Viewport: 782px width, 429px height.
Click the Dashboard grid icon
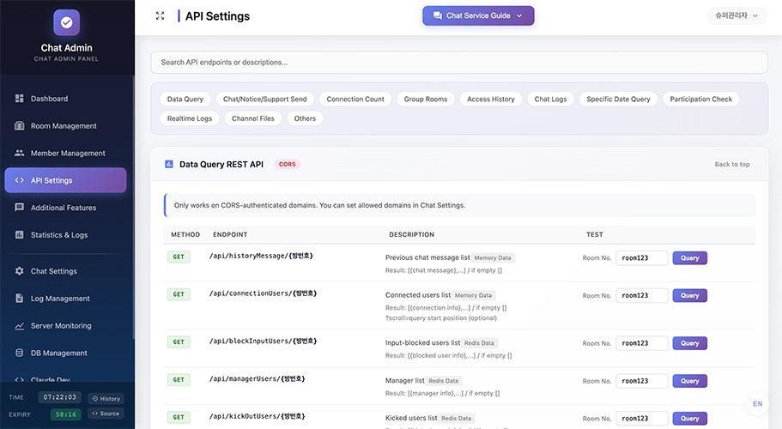(x=20, y=99)
